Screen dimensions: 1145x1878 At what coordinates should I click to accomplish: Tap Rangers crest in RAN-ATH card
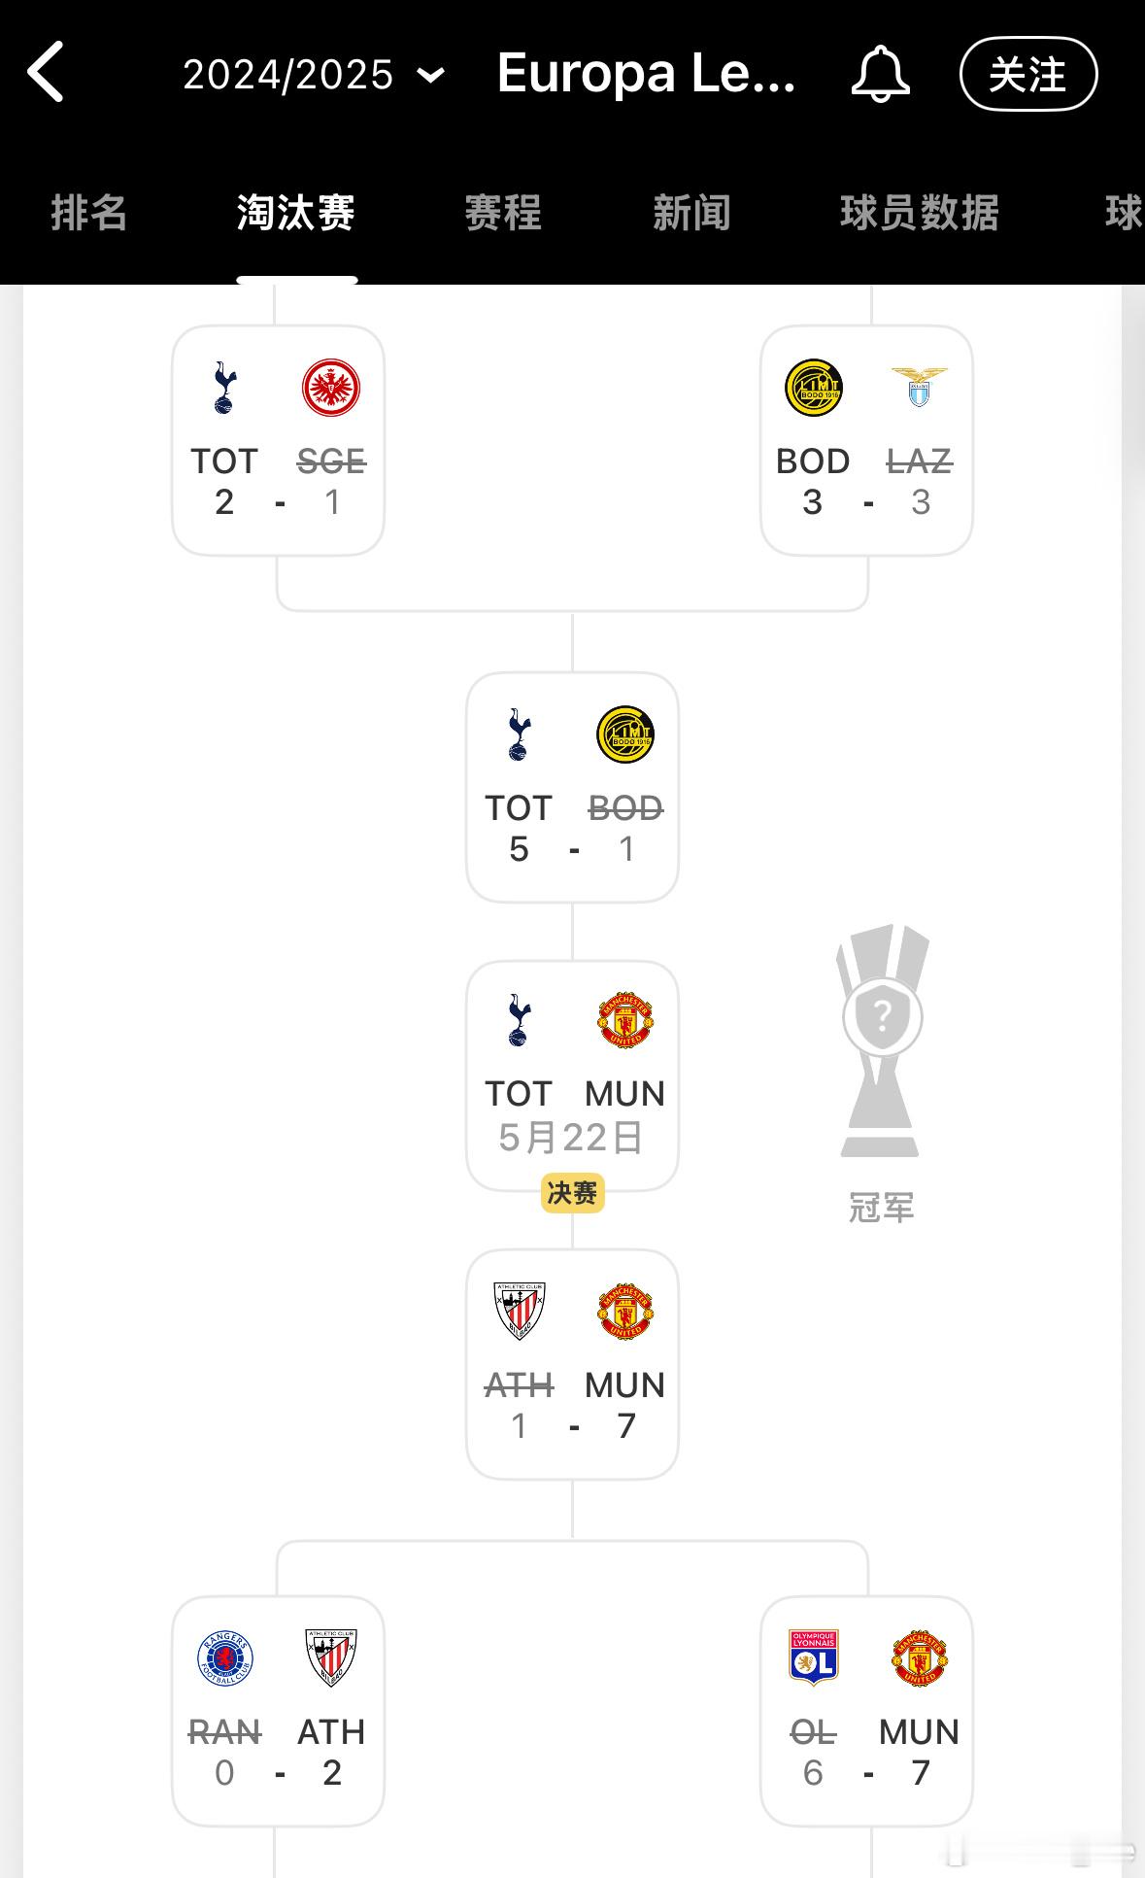(224, 1658)
